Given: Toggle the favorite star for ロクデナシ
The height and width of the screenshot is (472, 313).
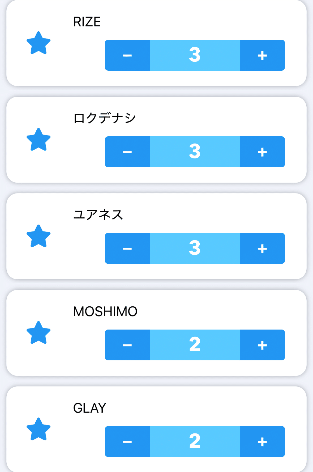Looking at the screenshot, I should [38, 140].
